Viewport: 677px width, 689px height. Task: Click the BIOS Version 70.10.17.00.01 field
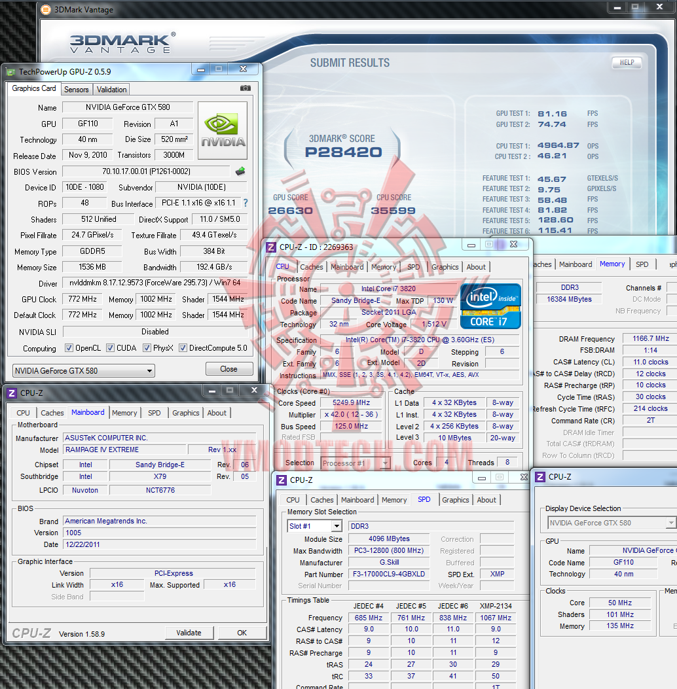tap(147, 171)
